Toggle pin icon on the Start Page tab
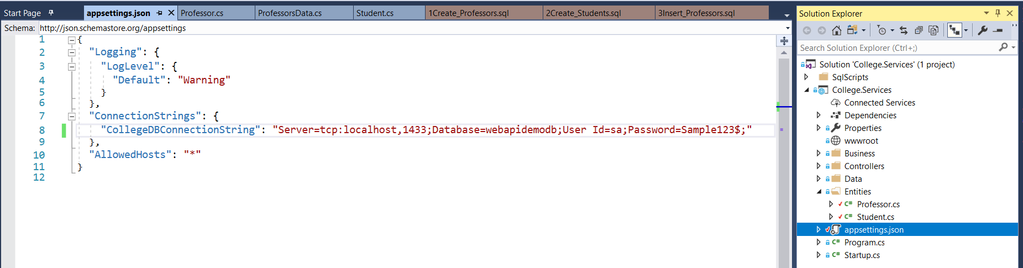 click(x=51, y=13)
